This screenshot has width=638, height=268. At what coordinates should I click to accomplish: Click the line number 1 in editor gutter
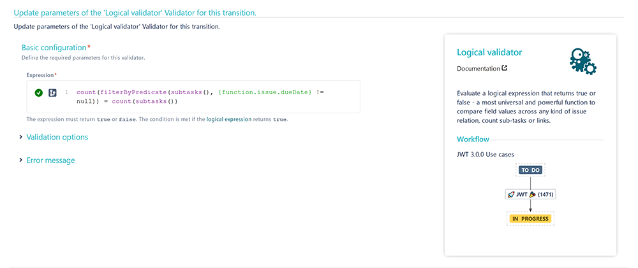[x=66, y=92]
